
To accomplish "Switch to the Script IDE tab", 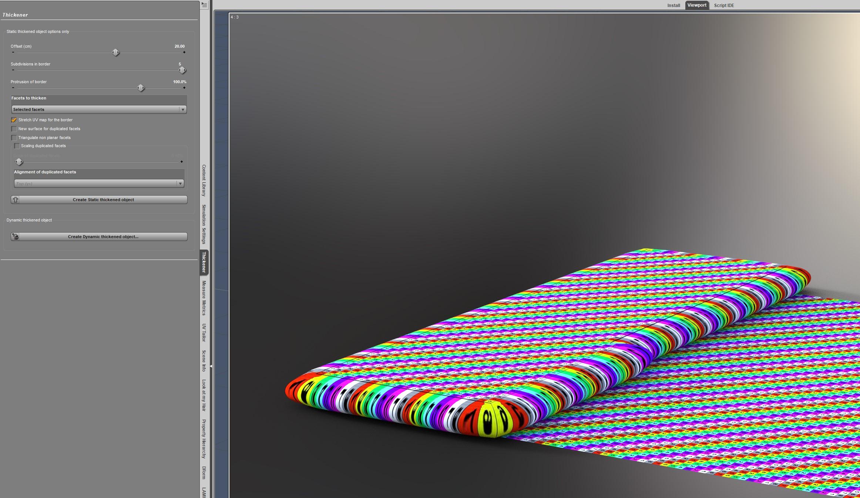I will [724, 5].
